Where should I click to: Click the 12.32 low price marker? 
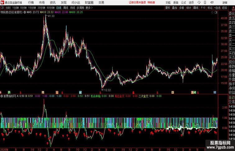108,90
